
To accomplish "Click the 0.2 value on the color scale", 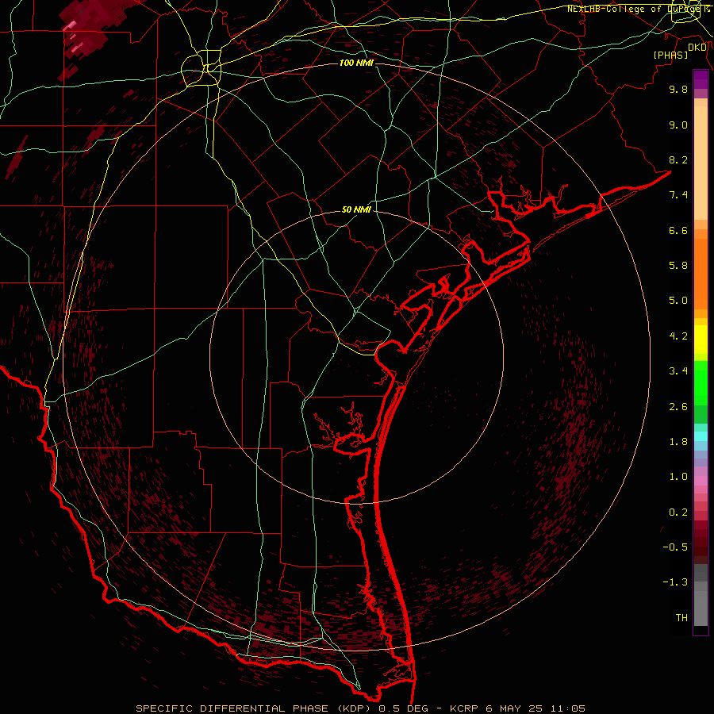I will click(x=678, y=512).
